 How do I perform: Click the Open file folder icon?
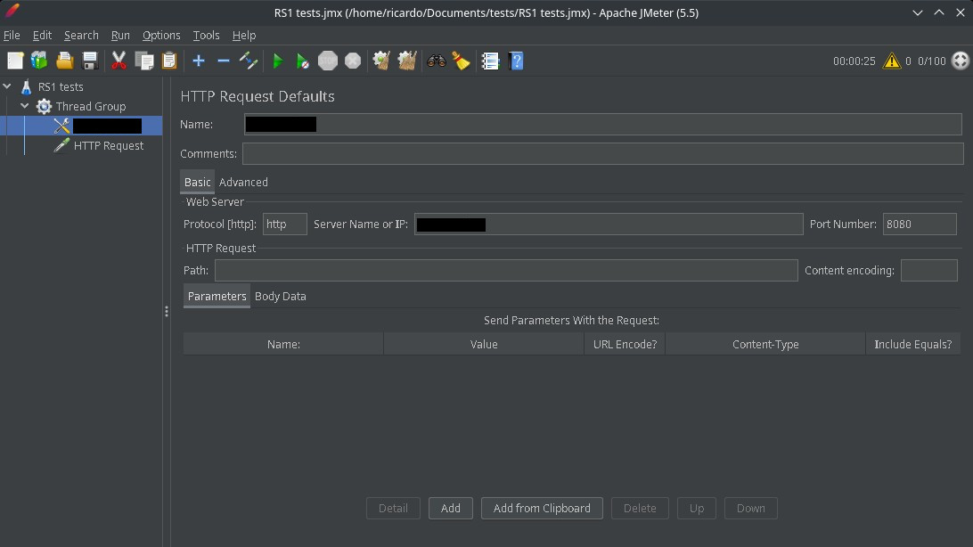click(64, 61)
